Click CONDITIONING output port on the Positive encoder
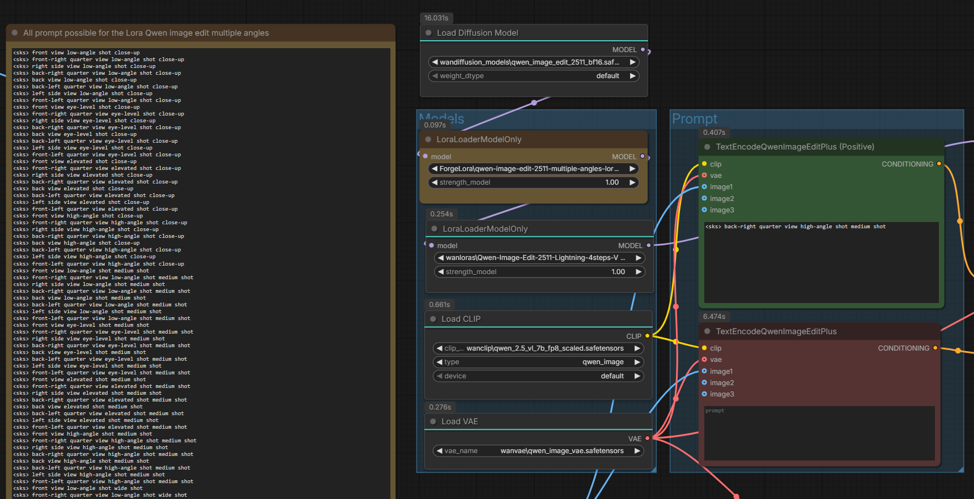The image size is (974, 499). pyautogui.click(x=939, y=164)
